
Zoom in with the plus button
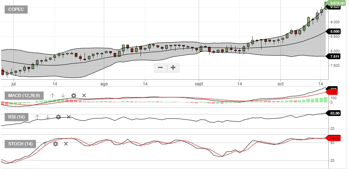point(173,68)
